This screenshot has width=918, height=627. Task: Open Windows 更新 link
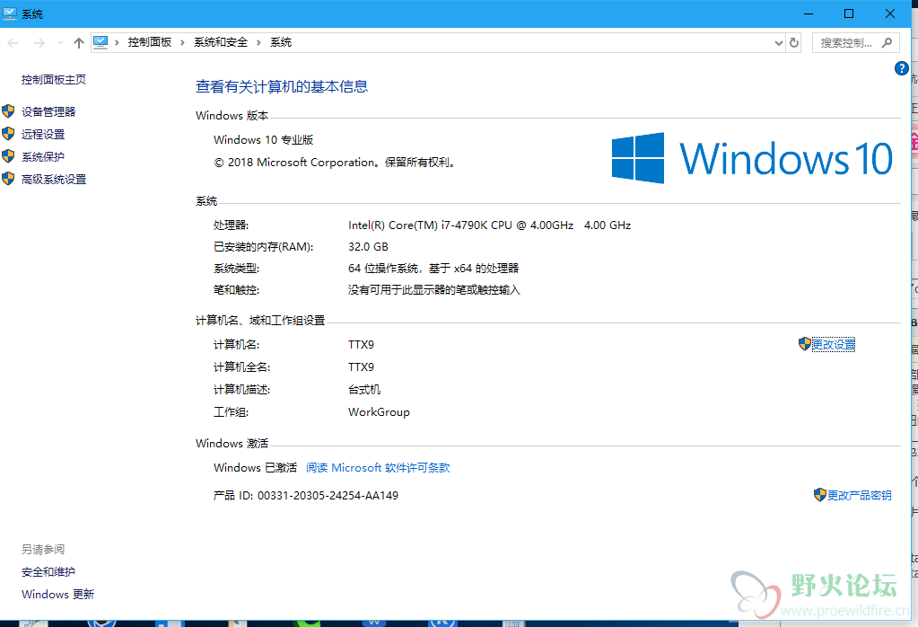pyautogui.click(x=58, y=594)
